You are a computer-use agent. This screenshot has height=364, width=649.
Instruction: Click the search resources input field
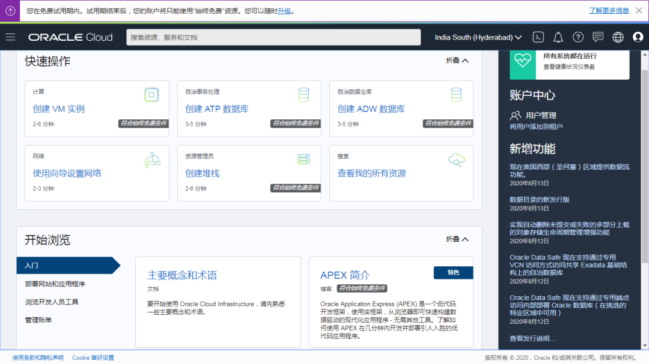pyautogui.click(x=273, y=37)
